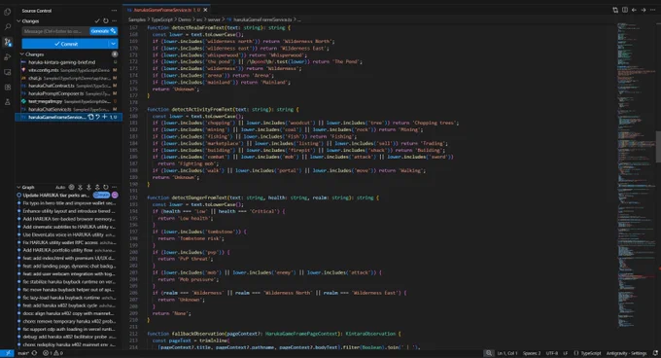Screen dimensions: 661x358
Task: Open Source Control panel more actions menu
Action: (x=115, y=11)
